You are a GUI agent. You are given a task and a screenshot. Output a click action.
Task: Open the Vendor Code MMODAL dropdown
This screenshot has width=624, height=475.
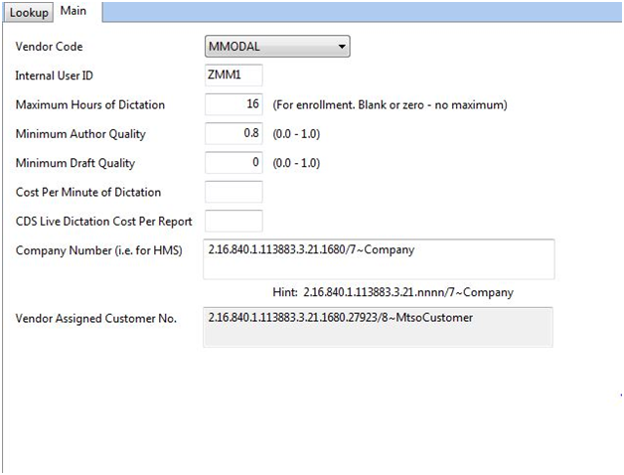pos(277,46)
